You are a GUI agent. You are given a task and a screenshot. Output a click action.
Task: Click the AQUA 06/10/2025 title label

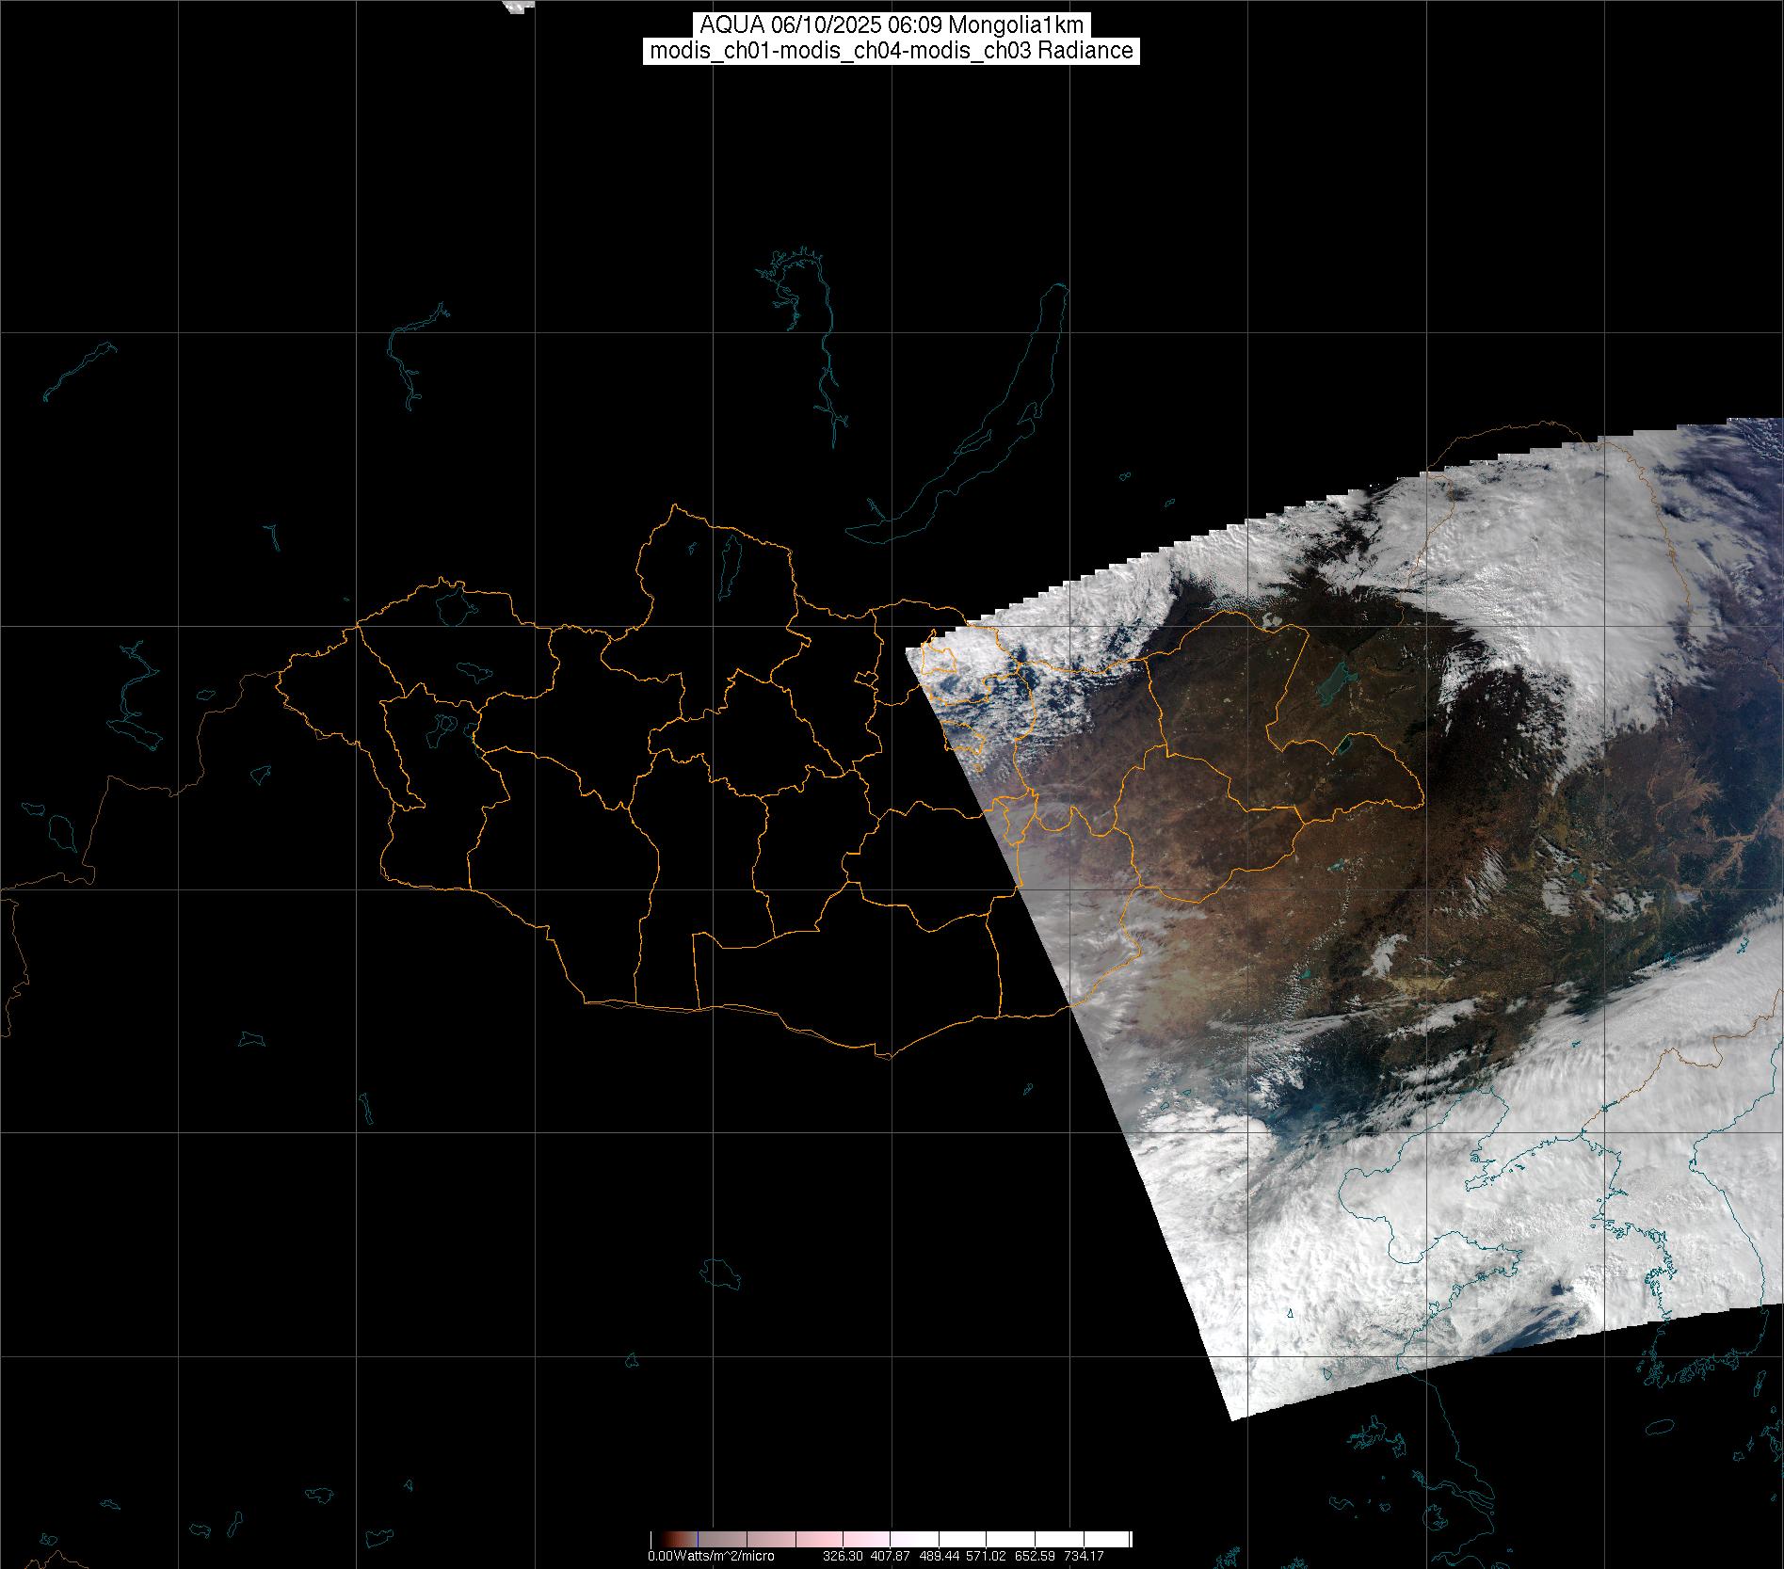tap(891, 25)
